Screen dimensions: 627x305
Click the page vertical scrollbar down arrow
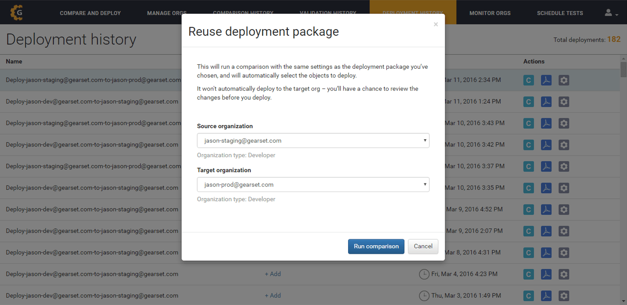coord(624,301)
